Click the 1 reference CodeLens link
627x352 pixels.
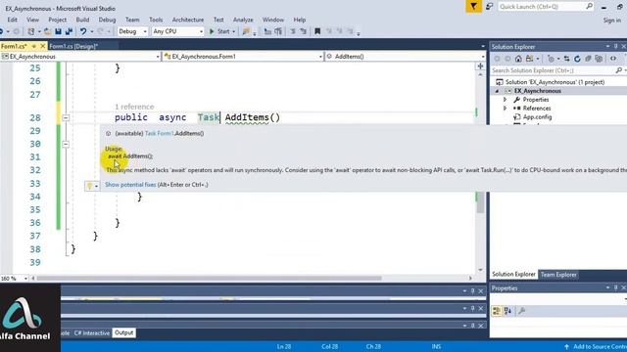134,107
